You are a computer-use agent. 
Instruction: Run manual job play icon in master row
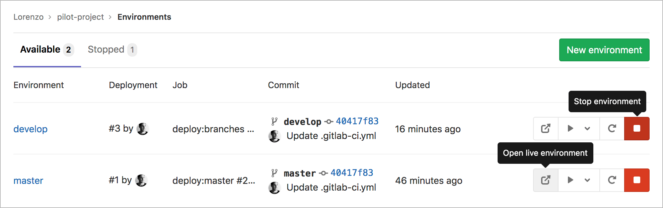click(x=571, y=180)
